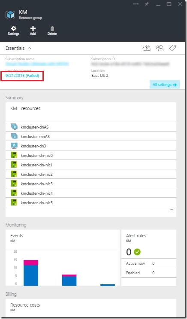Open the users access icon

(x=160, y=48)
